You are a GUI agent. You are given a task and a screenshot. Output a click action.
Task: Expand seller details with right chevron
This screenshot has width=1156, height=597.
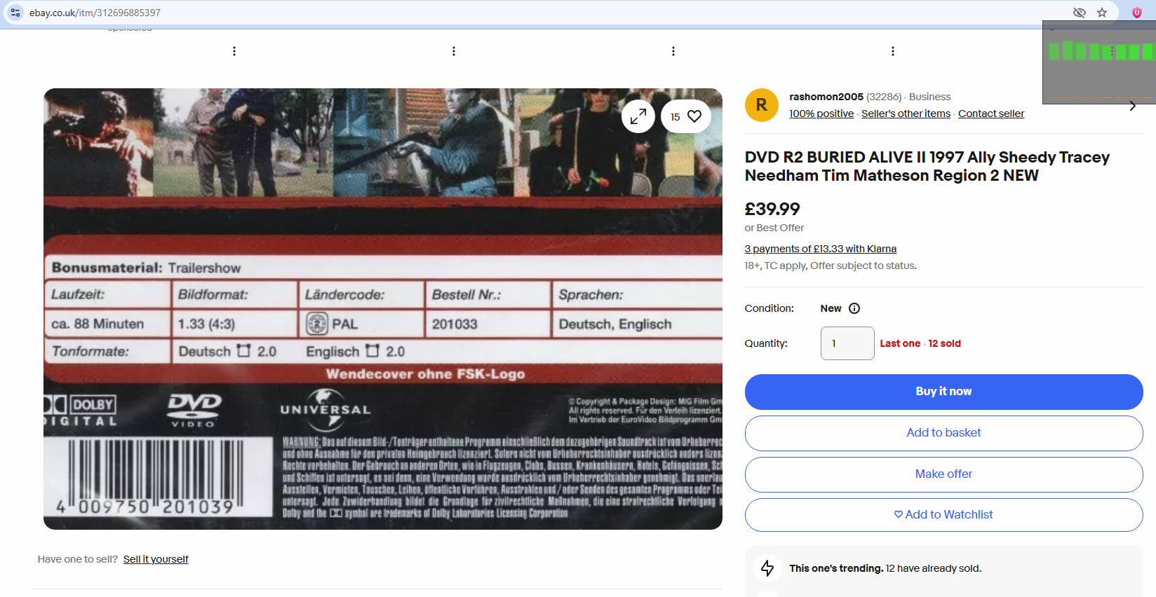point(1132,106)
